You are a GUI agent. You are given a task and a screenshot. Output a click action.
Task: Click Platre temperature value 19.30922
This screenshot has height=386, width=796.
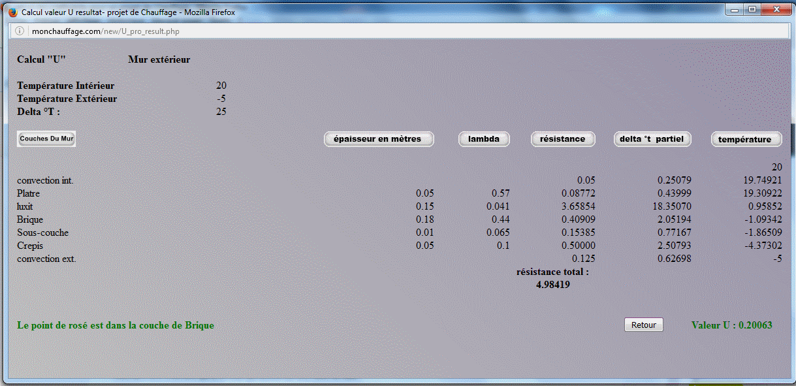[x=763, y=193]
